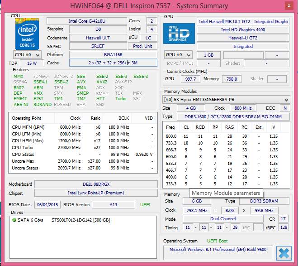Click the Prod. Unit button
This screenshot has height=266, width=298.
coord(142,46)
